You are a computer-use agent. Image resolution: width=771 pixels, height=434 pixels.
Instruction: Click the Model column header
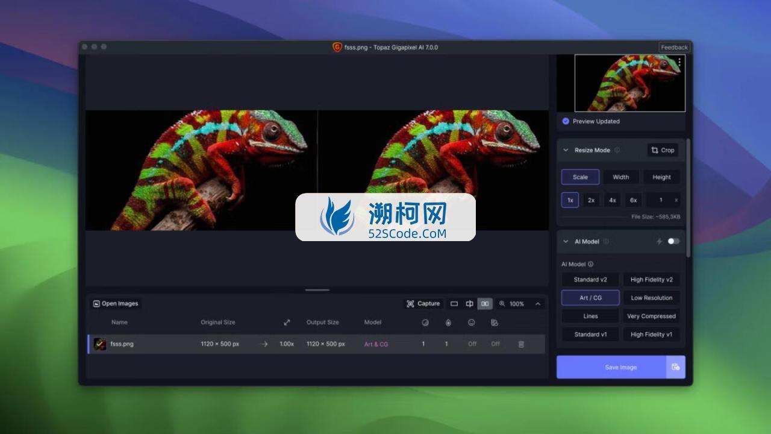373,322
